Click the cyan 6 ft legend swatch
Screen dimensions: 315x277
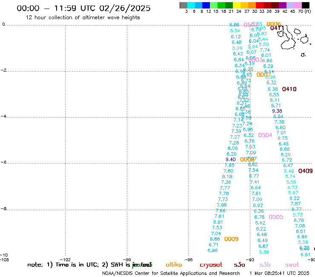click(x=191, y=5)
